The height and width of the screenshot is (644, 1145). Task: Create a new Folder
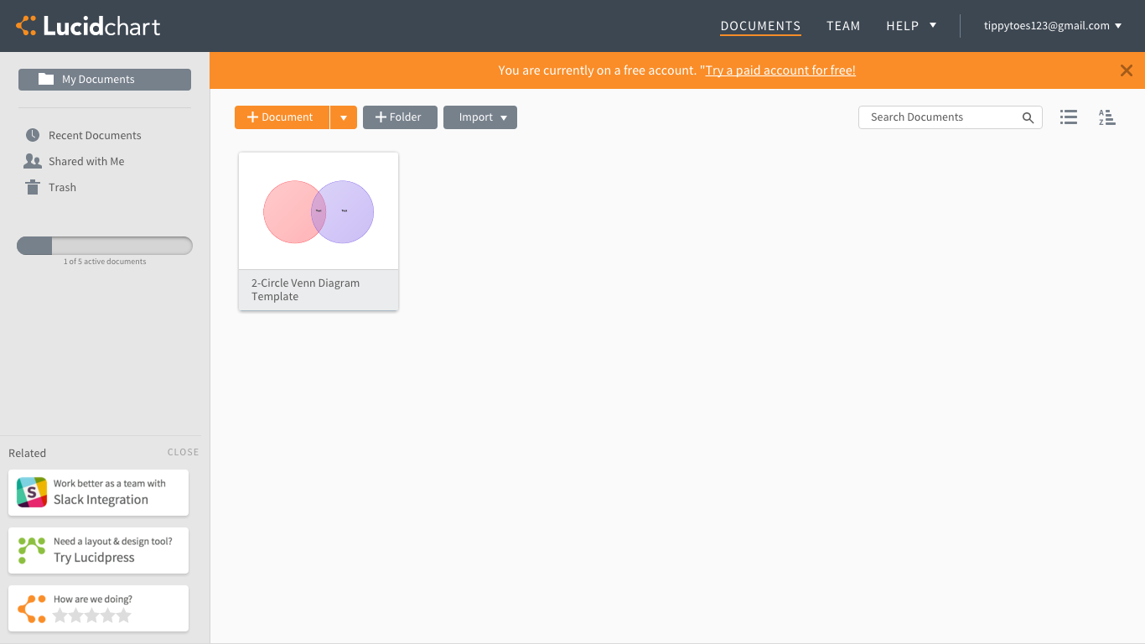pyautogui.click(x=400, y=117)
